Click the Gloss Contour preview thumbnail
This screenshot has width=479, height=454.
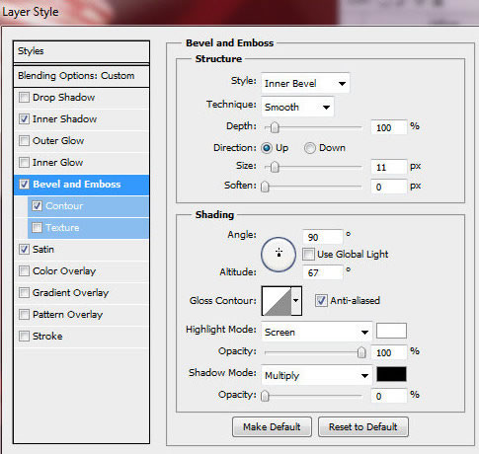pos(277,301)
